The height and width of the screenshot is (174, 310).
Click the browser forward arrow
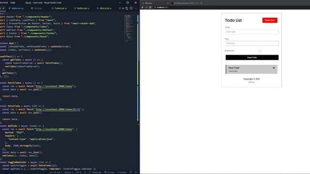coord(146,7)
